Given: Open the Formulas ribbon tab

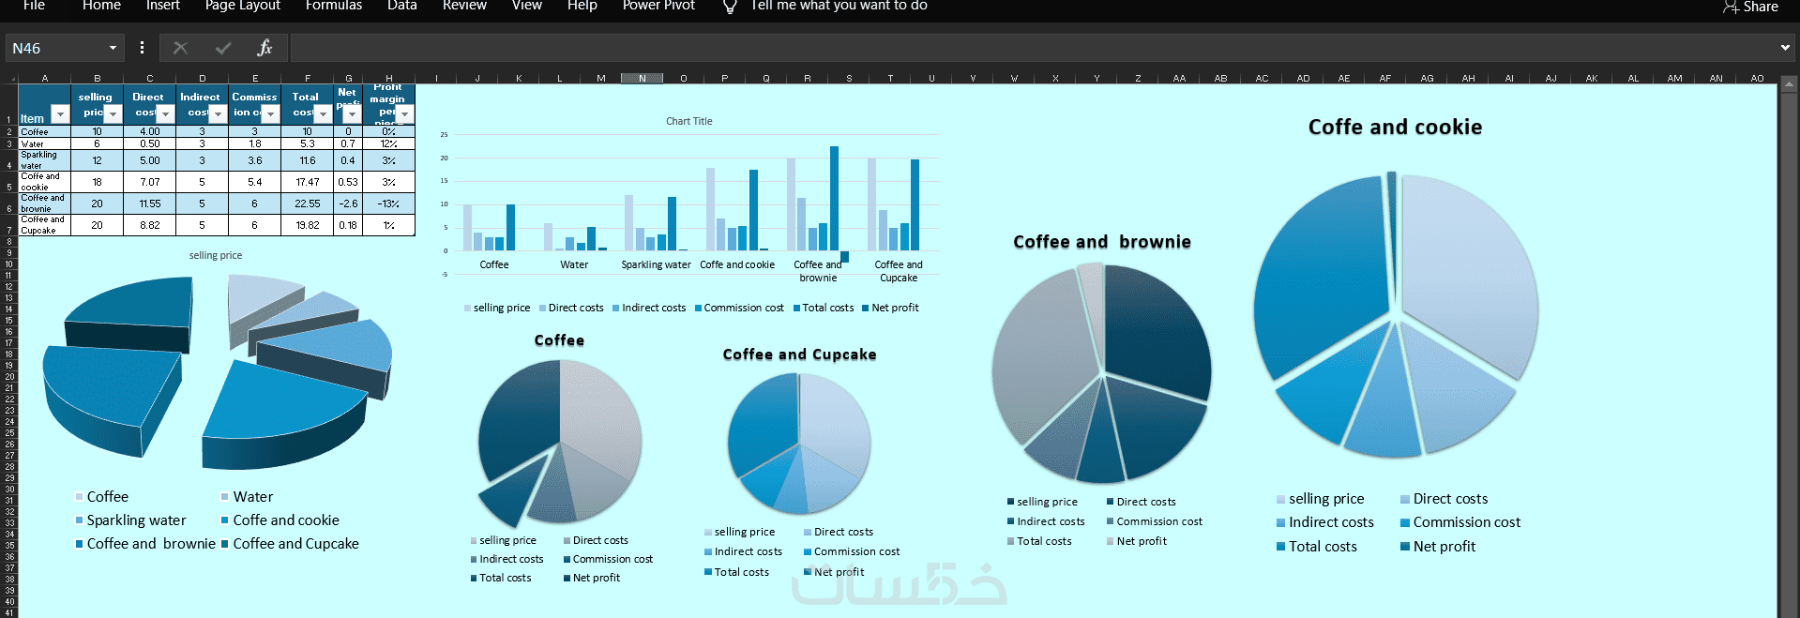Looking at the screenshot, I should (x=333, y=6).
